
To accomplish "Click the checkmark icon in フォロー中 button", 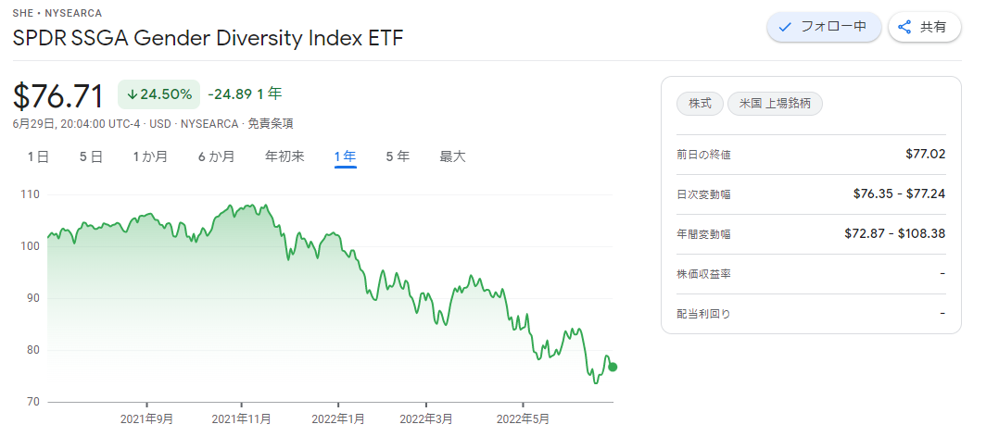I will 784,28.
